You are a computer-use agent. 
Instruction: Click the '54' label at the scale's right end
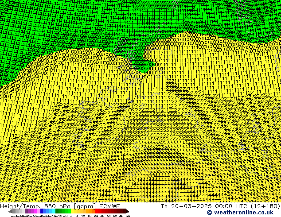(128, 216)
